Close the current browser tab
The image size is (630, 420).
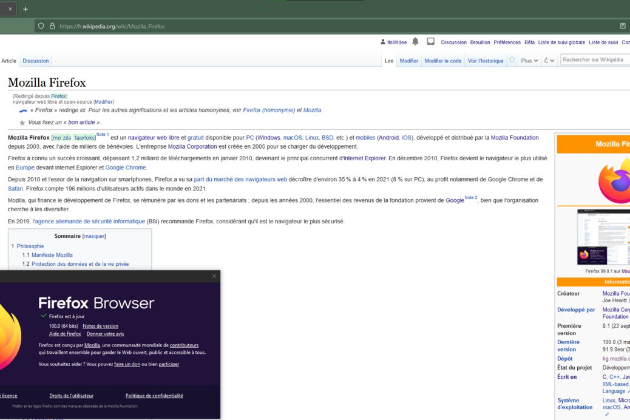tap(10, 9)
